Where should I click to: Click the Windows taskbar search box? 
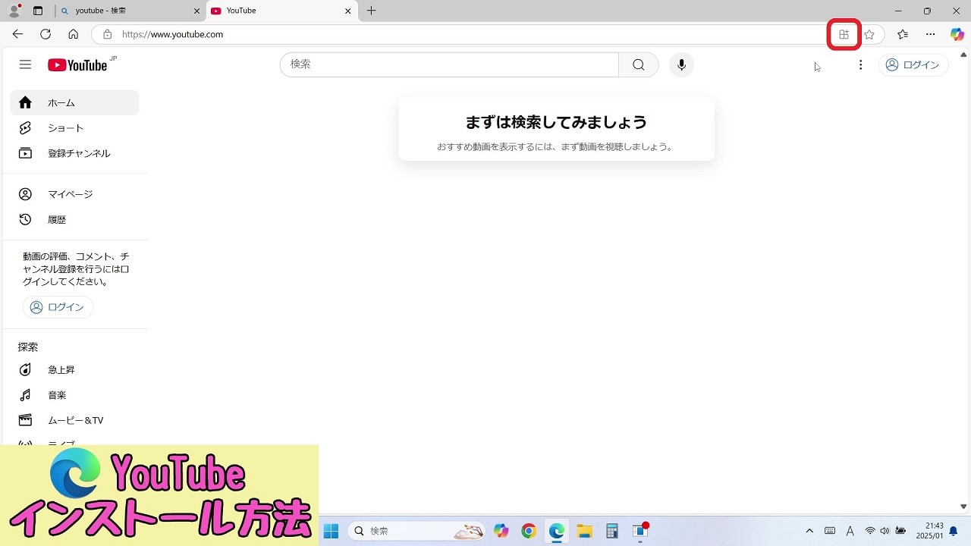point(416,531)
